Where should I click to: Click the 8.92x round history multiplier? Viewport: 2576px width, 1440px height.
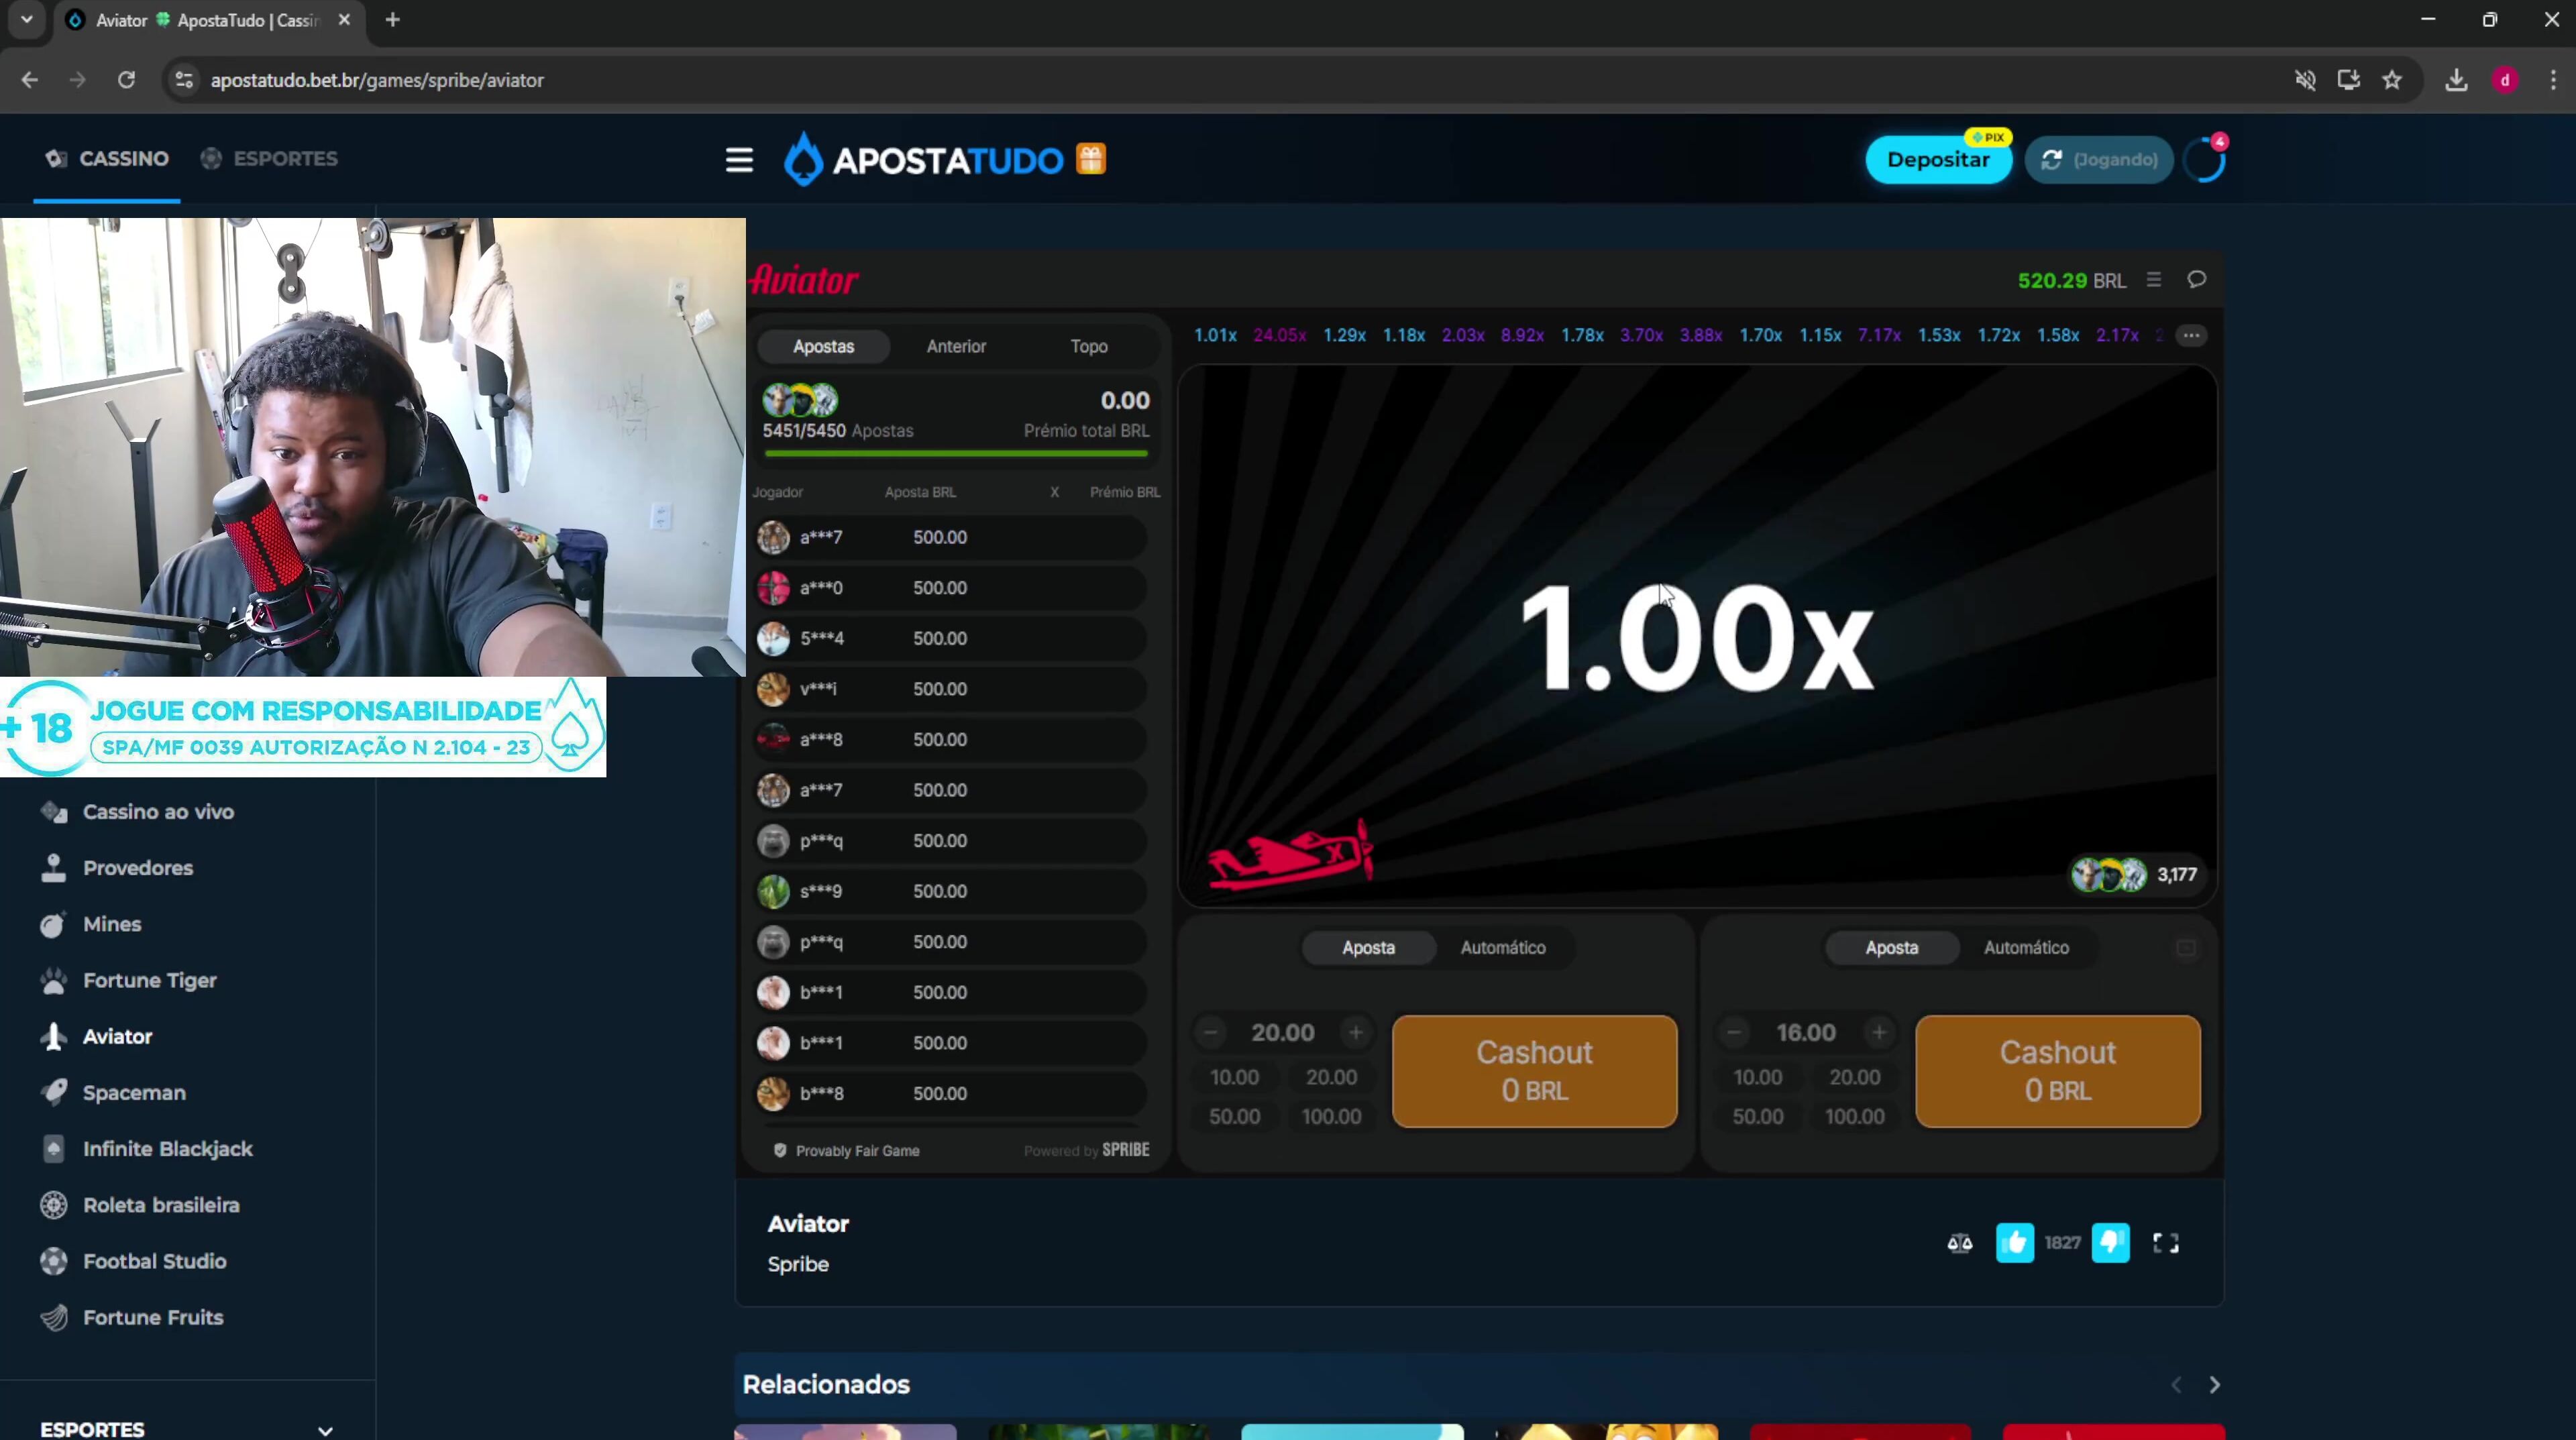(x=1521, y=335)
